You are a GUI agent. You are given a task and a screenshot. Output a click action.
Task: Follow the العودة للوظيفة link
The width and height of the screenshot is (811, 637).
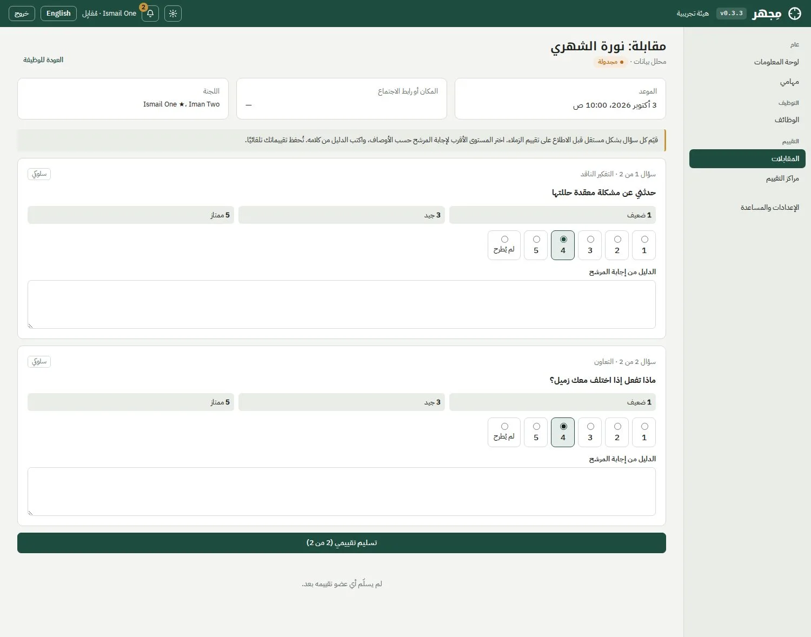[43, 60]
